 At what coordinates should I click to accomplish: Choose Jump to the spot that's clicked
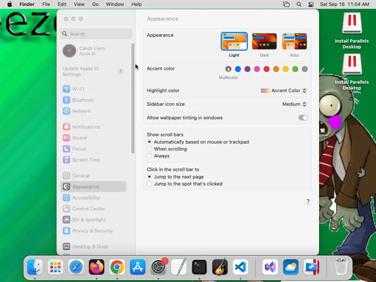click(x=149, y=184)
